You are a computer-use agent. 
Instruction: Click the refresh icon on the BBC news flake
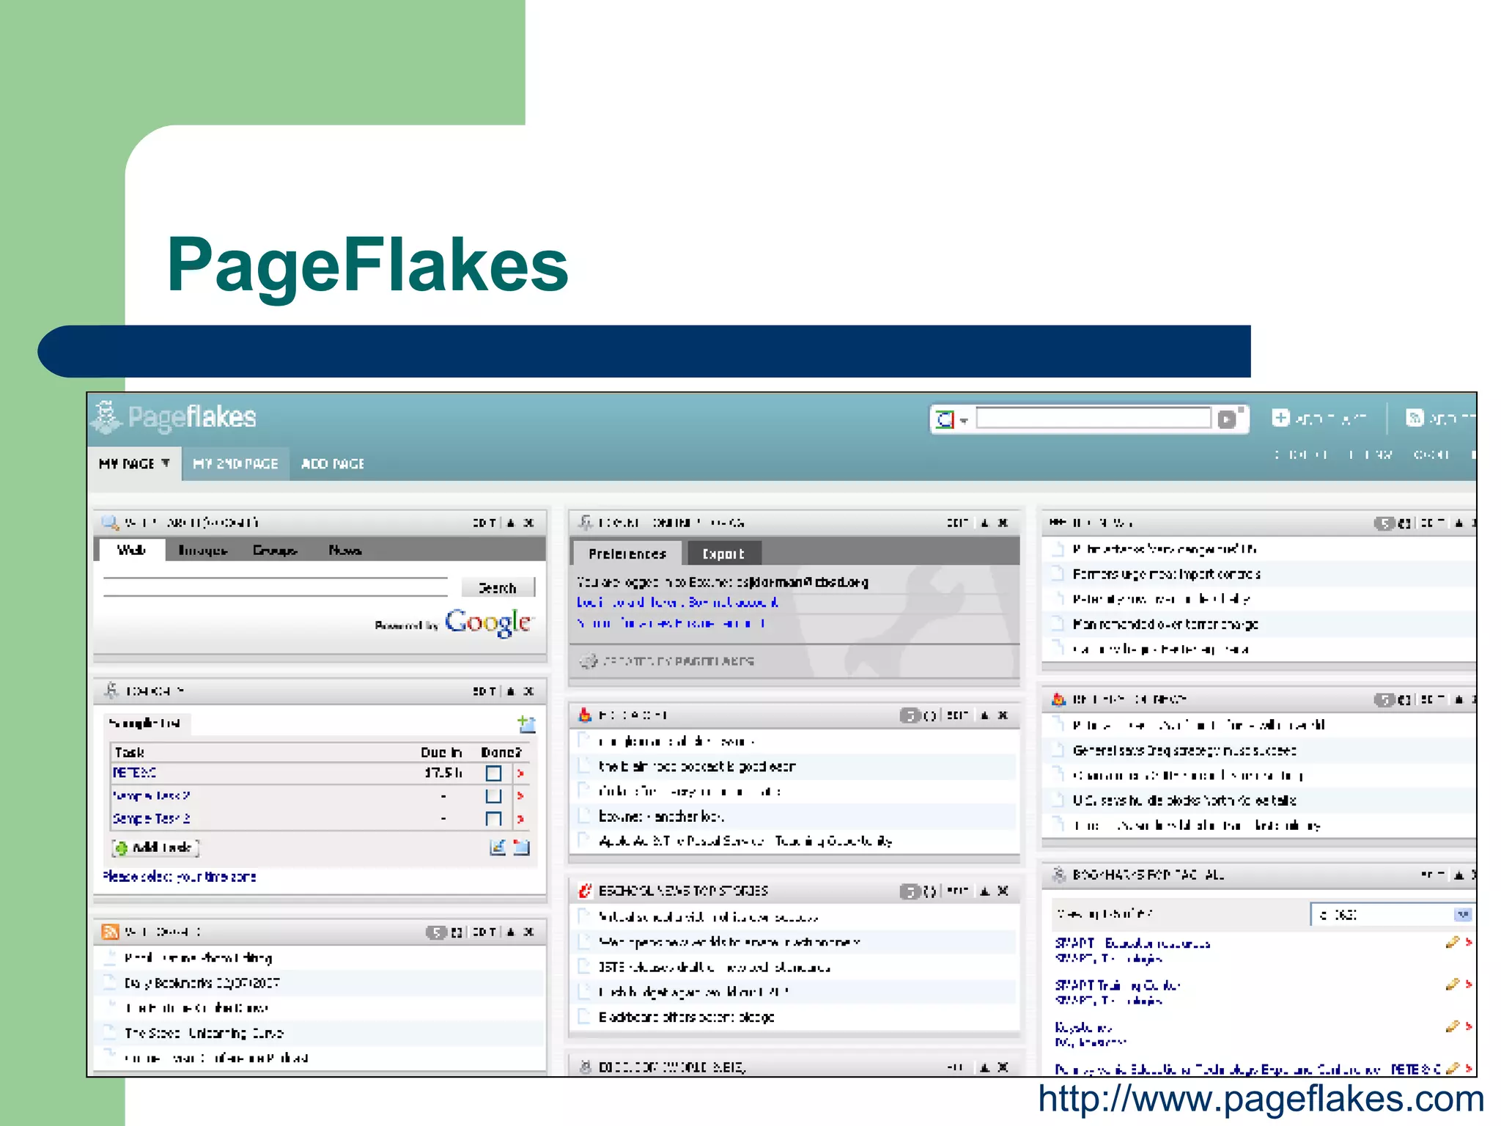pyautogui.click(x=1404, y=523)
